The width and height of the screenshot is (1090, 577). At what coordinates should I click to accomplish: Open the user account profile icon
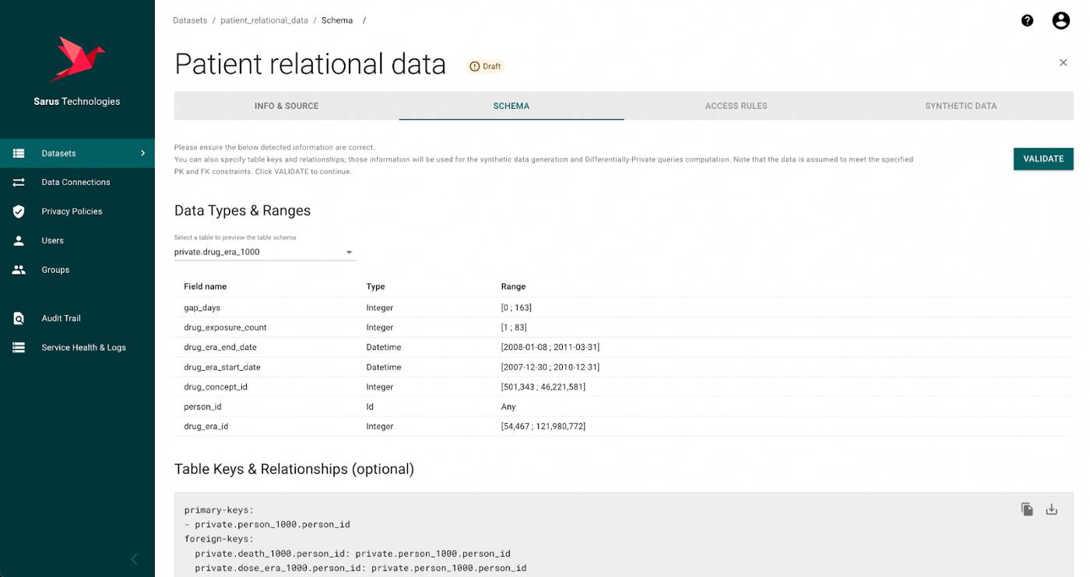tap(1060, 21)
